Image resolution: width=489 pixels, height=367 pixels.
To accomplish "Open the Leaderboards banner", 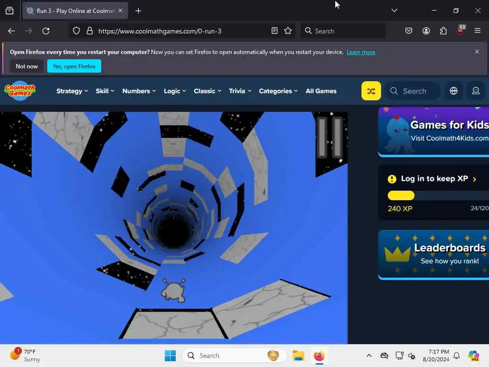I will pos(434,255).
